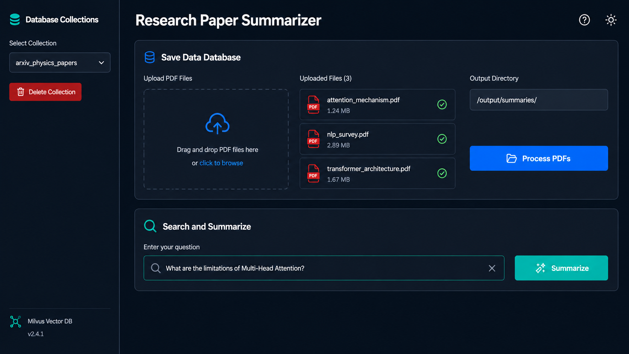Select the nlp_survey.pdf file name
This screenshot has width=629, height=354.
click(348, 134)
